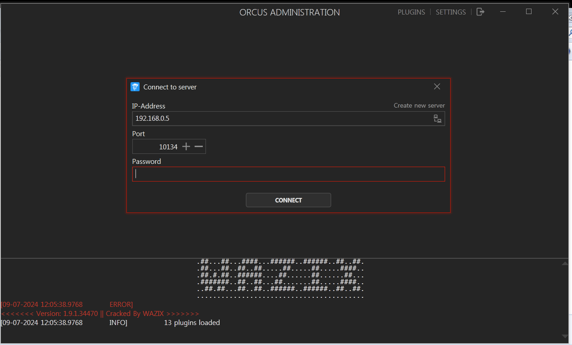
Task: Click the Port number value 10134
Action: coord(168,147)
